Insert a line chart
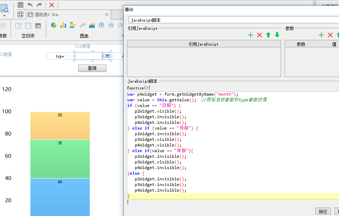Screen dimensions: 339x216 82,25
